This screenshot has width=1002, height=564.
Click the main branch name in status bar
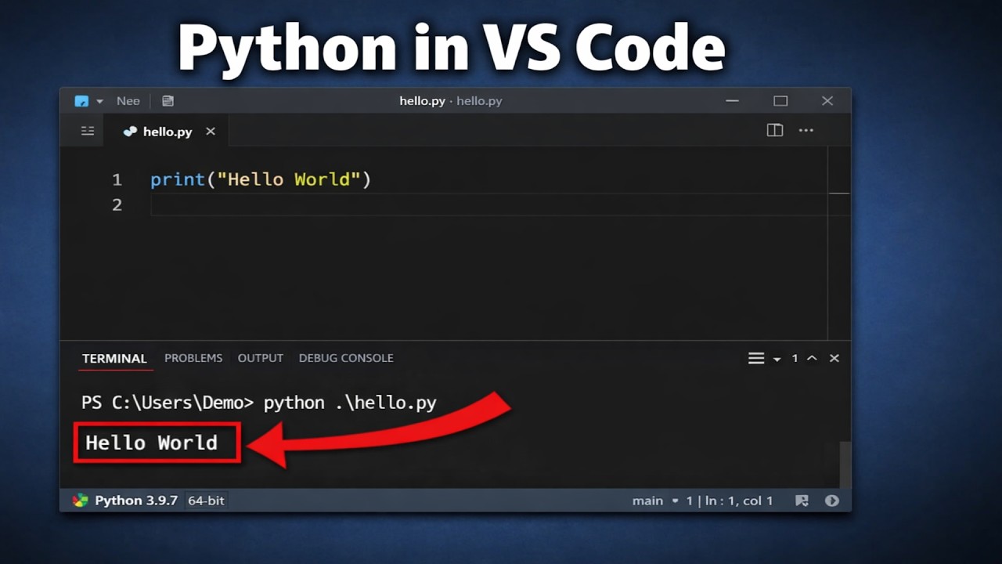coord(647,501)
